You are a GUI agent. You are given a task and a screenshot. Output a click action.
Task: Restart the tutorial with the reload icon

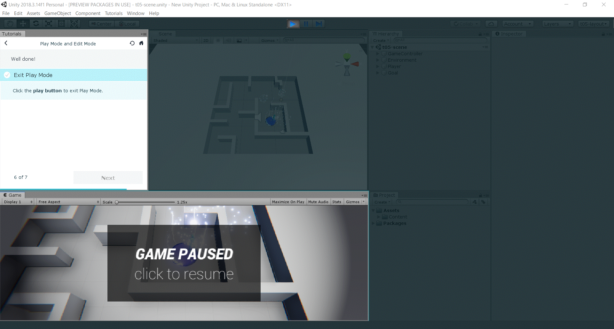point(132,43)
